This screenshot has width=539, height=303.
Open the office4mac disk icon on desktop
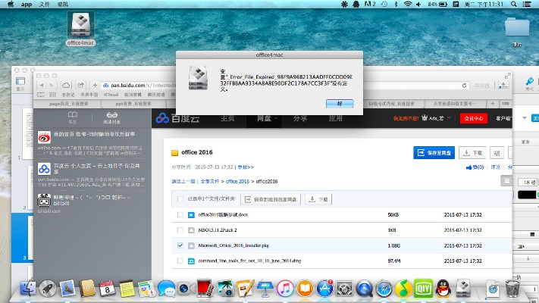click(80, 29)
